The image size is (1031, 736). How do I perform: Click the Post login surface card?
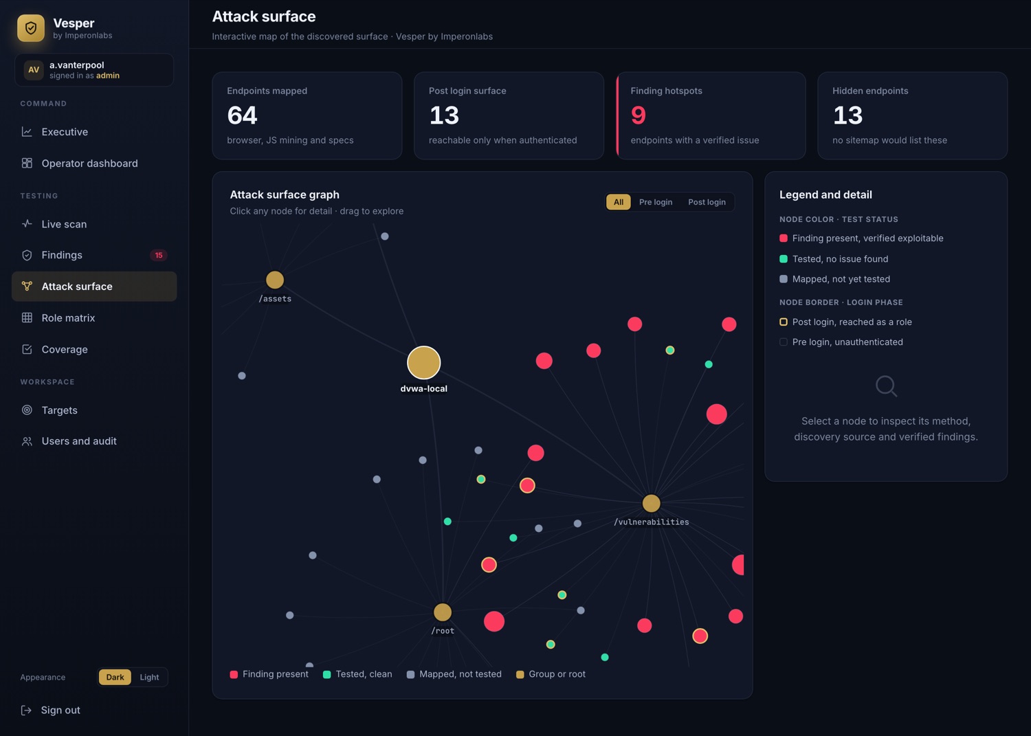coord(509,115)
